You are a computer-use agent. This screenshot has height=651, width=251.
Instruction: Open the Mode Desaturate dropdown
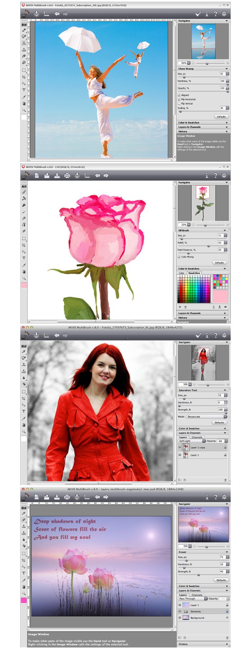pyautogui.click(x=207, y=416)
